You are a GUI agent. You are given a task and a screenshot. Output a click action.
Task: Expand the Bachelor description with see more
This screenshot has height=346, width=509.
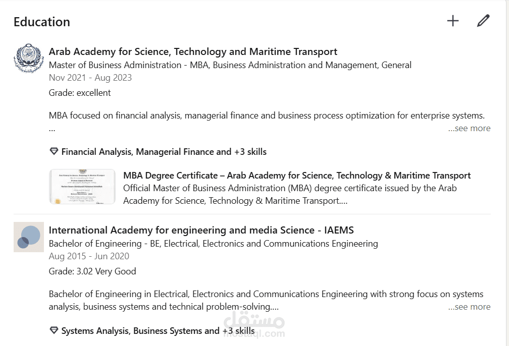(x=469, y=307)
